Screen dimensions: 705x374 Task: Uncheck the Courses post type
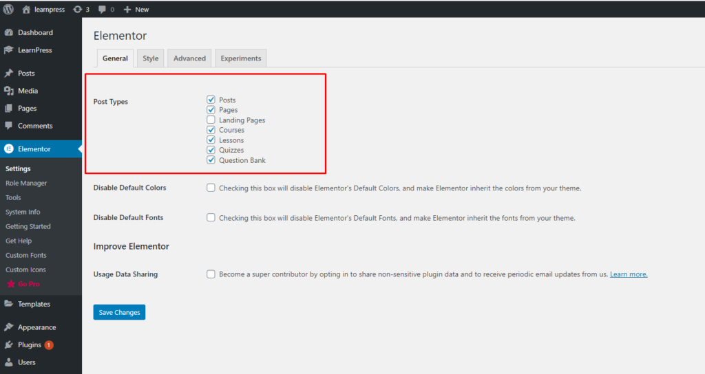[211, 130]
